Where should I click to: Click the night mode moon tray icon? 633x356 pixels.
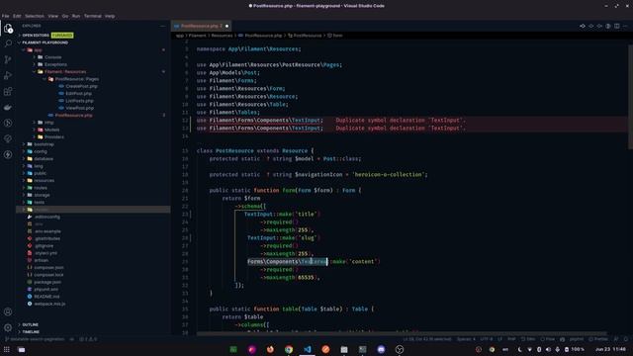pos(519,349)
